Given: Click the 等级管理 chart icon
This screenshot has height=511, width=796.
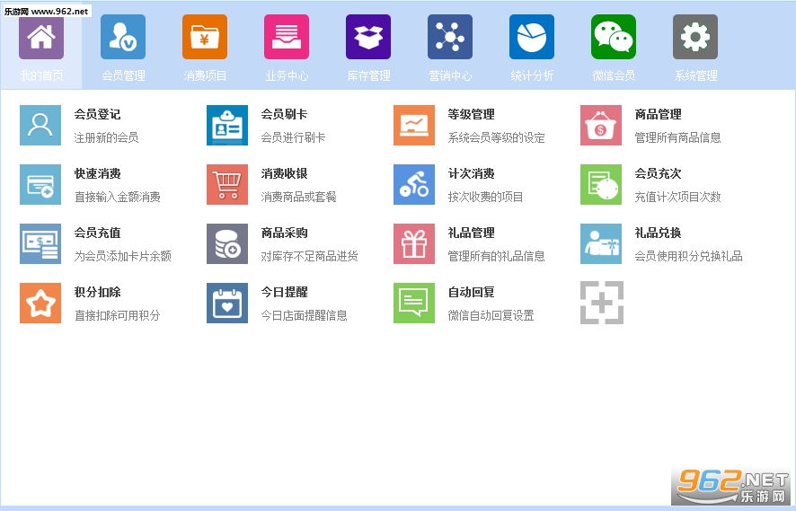Looking at the screenshot, I should pyautogui.click(x=414, y=125).
